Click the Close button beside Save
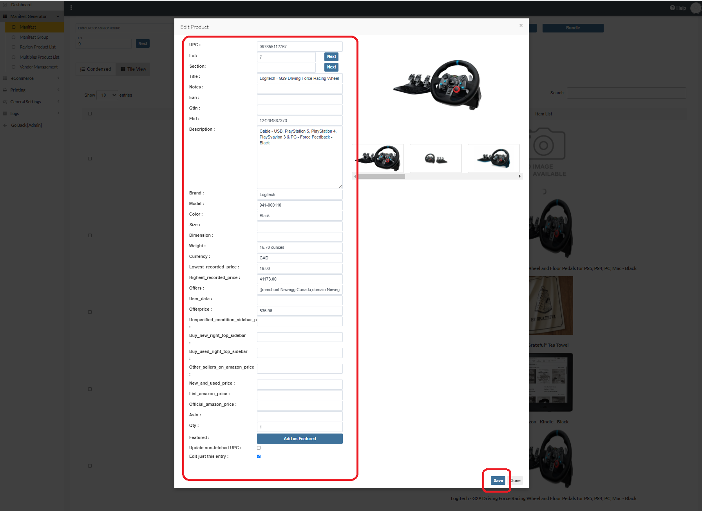Image resolution: width=702 pixels, height=511 pixels. coord(515,480)
